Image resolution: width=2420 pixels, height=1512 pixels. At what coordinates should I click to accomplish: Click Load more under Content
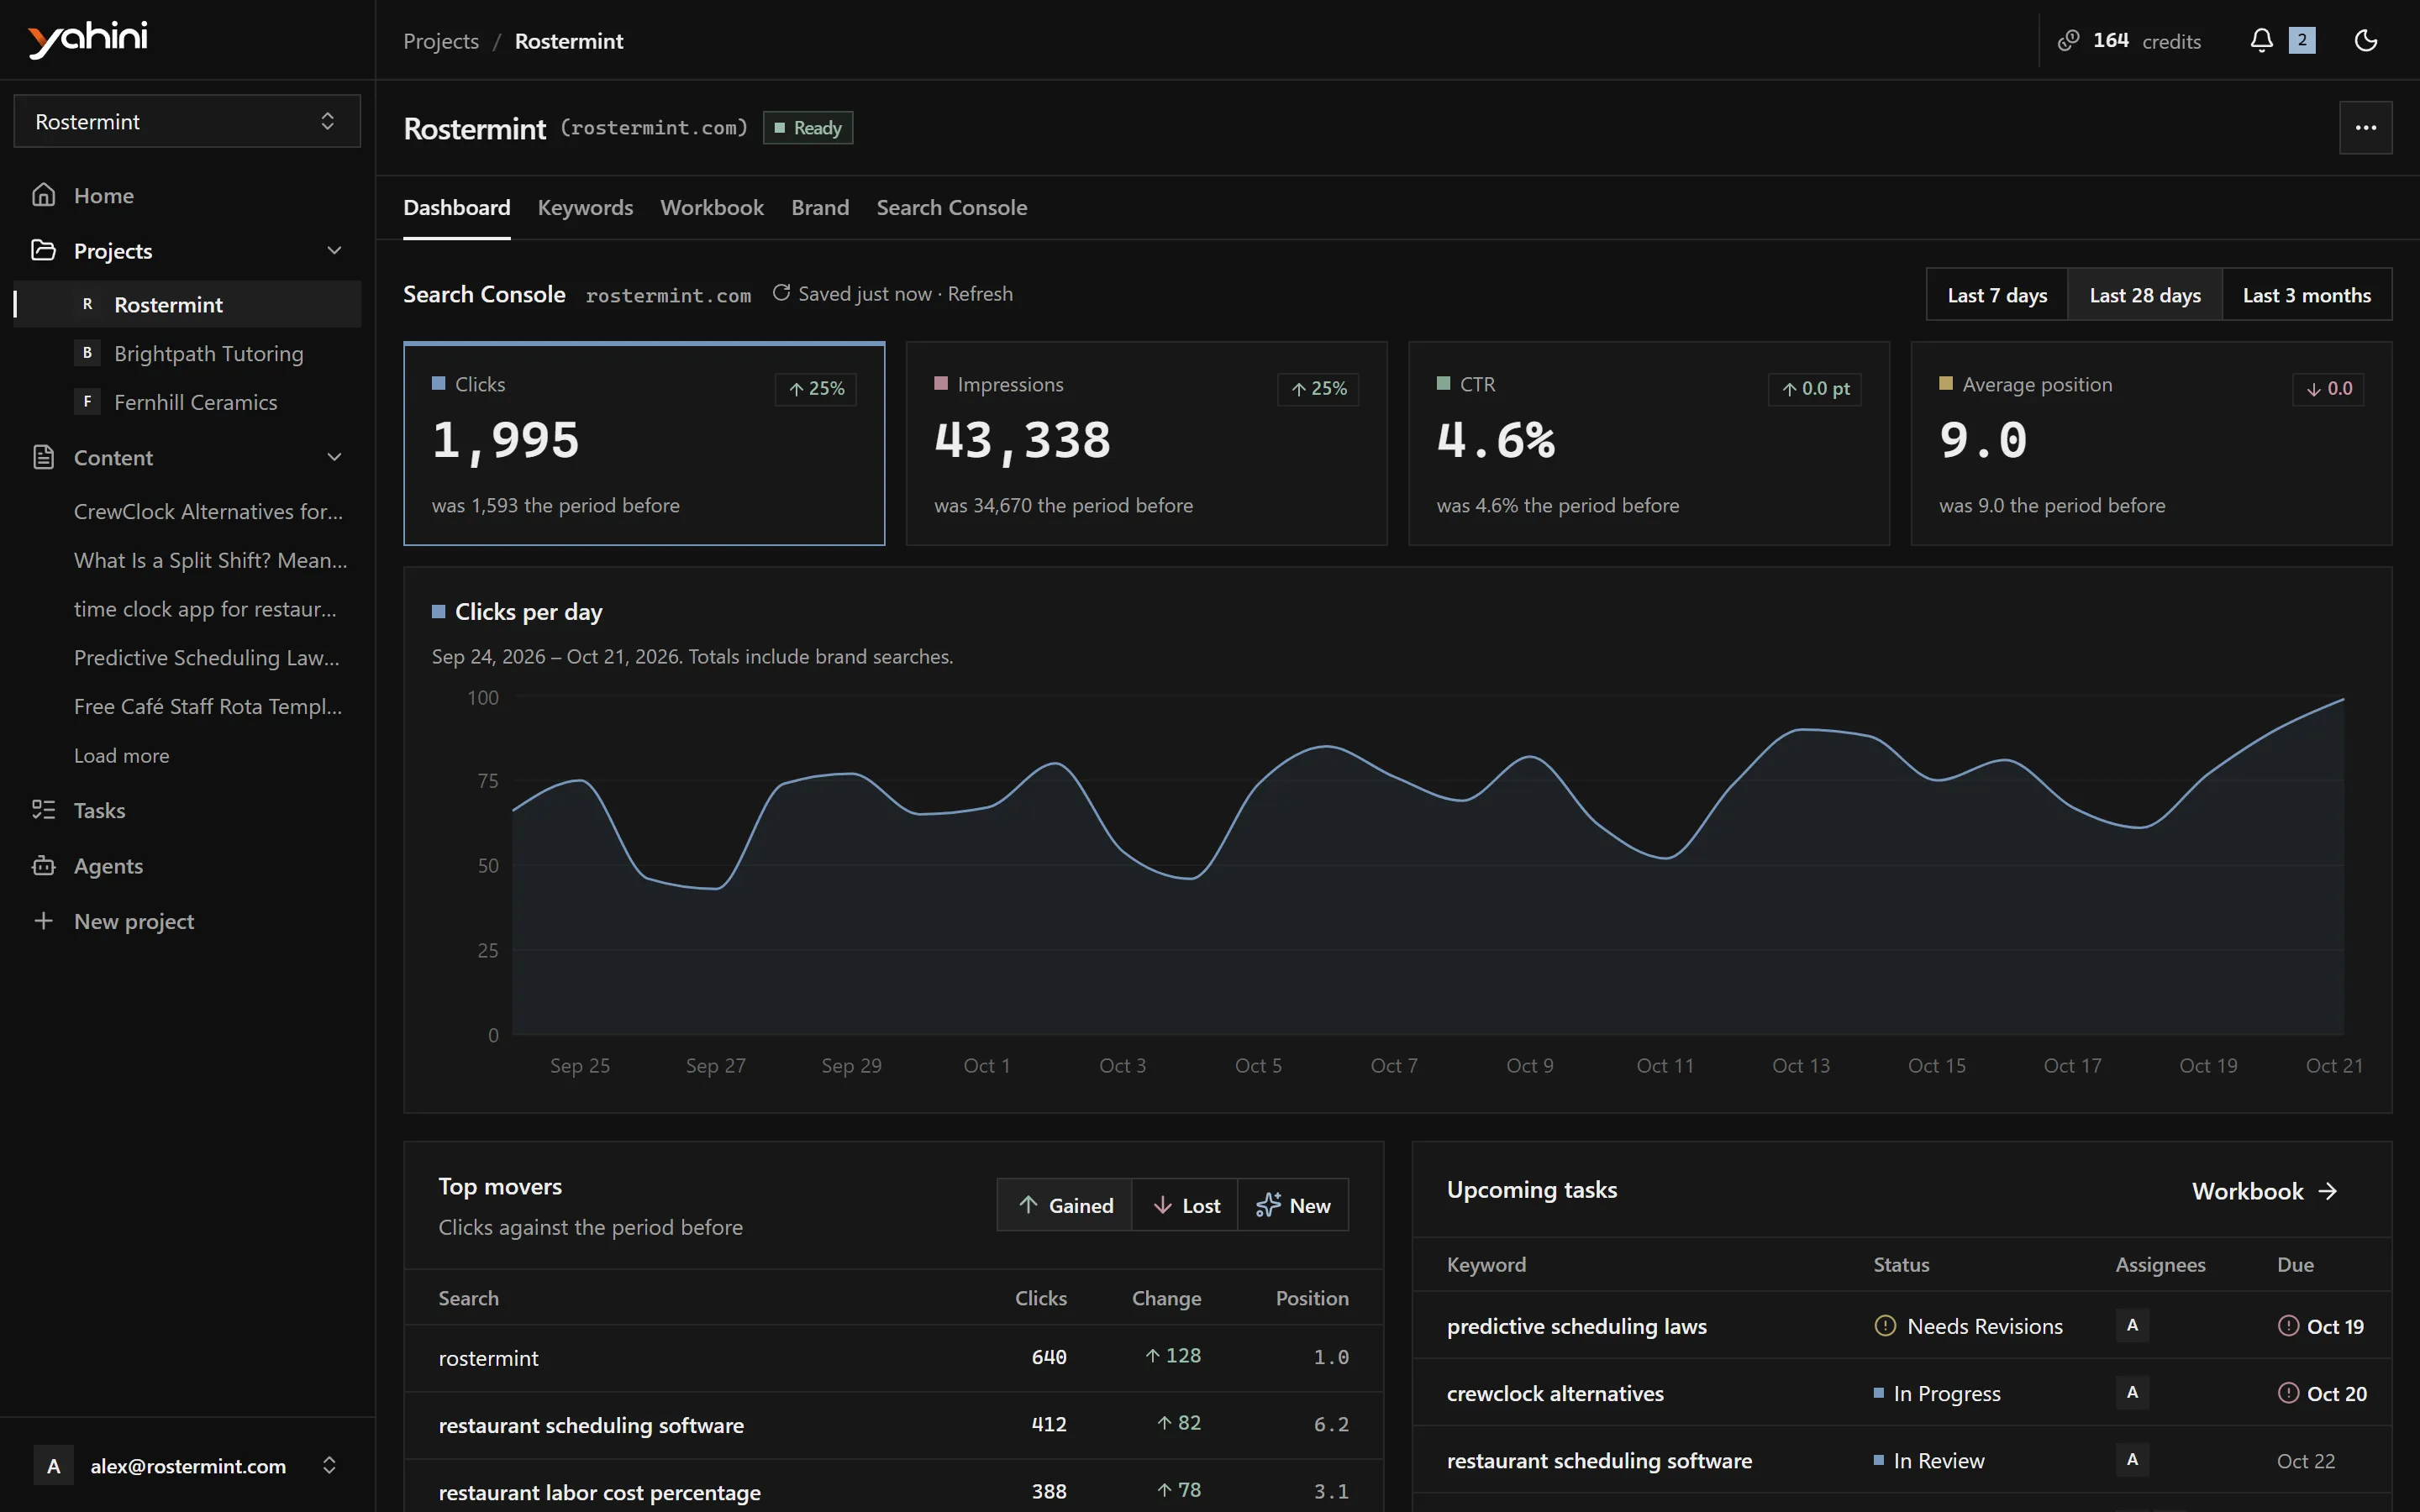121,755
